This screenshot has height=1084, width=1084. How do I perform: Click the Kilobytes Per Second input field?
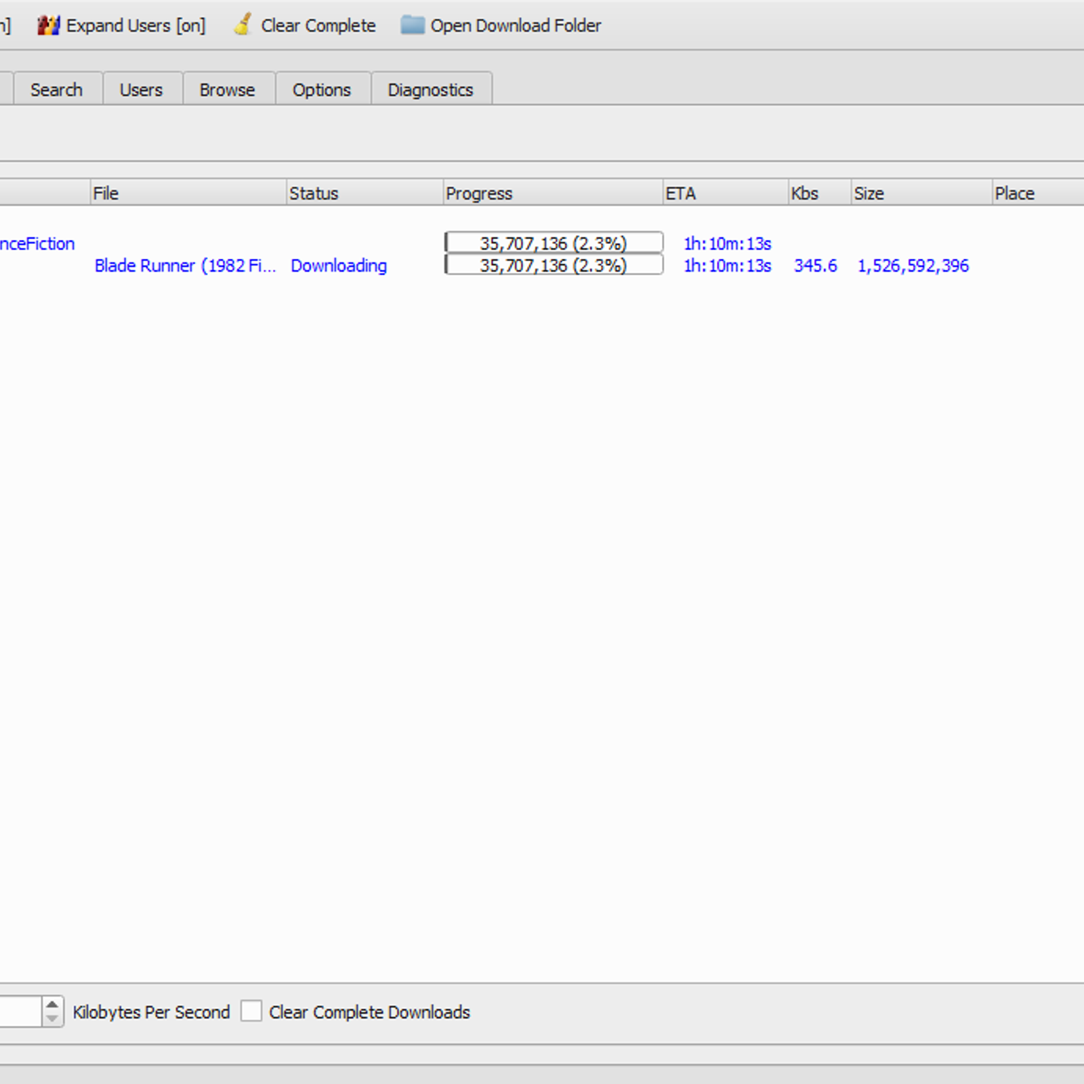[x=20, y=1012]
